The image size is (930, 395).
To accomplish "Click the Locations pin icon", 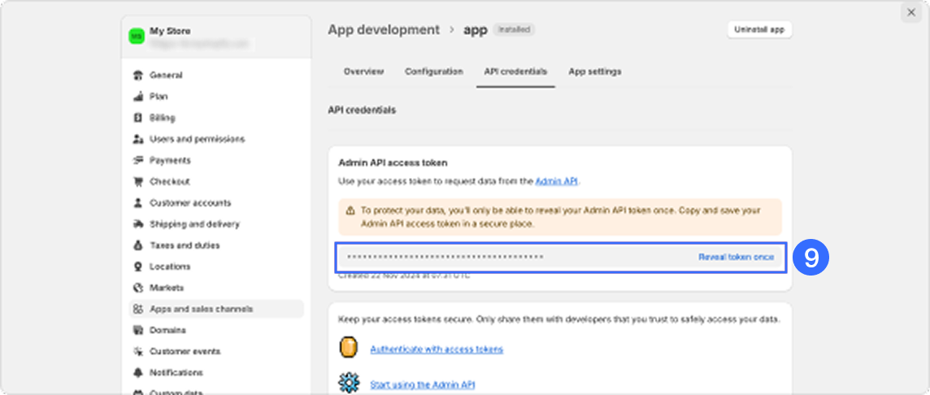I will 138,267.
